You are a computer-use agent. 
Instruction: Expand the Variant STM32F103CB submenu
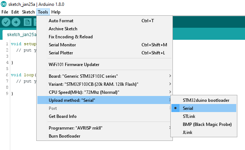point(104,84)
